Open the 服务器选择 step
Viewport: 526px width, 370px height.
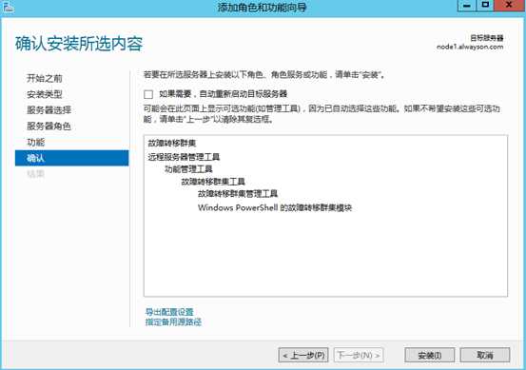tap(49, 110)
